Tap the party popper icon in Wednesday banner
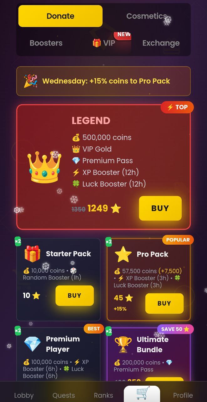The width and height of the screenshot is (207, 402). click(x=31, y=81)
